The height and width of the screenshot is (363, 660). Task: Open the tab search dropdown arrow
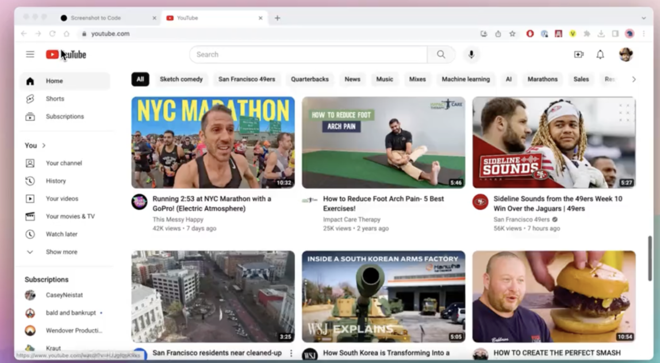point(643,18)
